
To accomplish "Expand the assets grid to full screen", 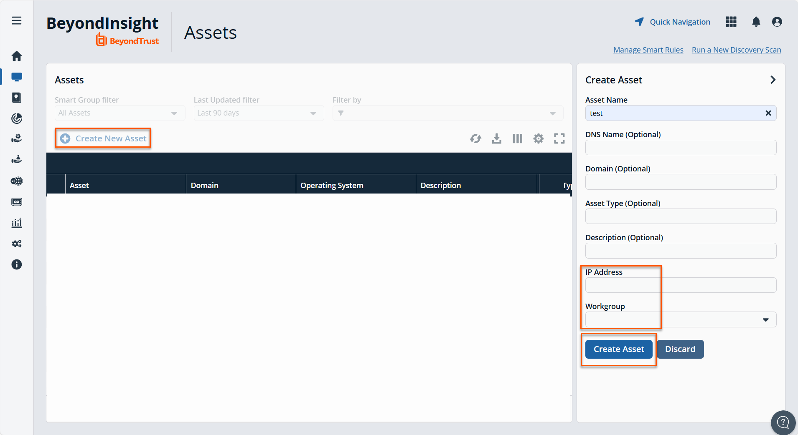I will 560,138.
